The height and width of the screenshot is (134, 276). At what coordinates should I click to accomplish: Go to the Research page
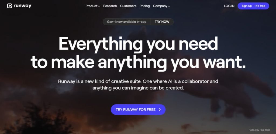pos(110,6)
